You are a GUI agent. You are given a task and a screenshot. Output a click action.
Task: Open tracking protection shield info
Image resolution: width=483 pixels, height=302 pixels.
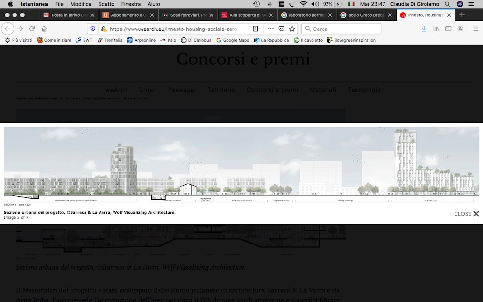point(93,29)
